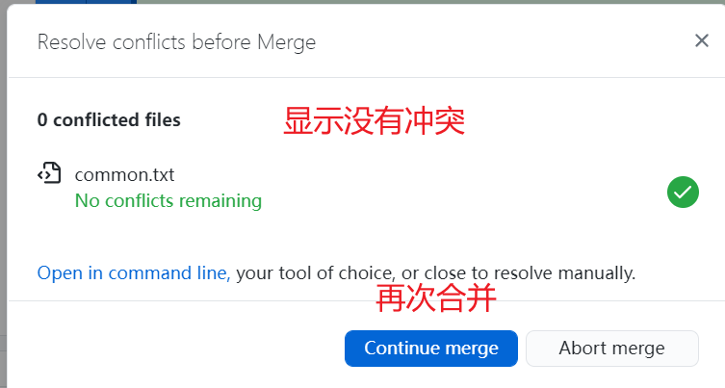Click the word 'Merge' in the dialog title
This screenshot has width=725, height=388.
tap(289, 41)
